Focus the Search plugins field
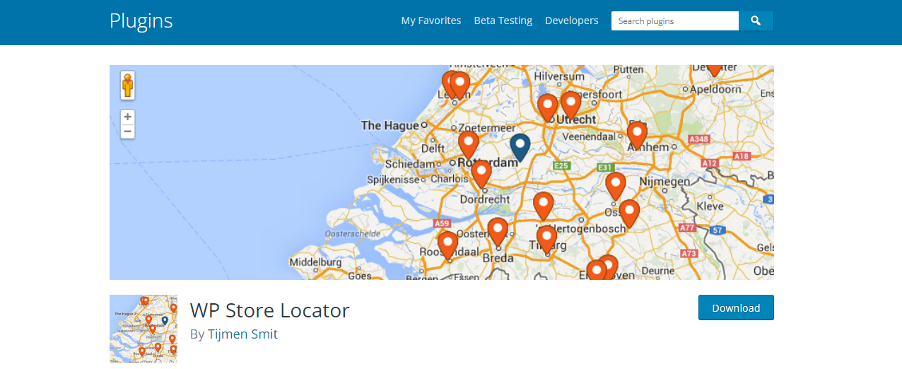902x369 pixels. coord(675,21)
